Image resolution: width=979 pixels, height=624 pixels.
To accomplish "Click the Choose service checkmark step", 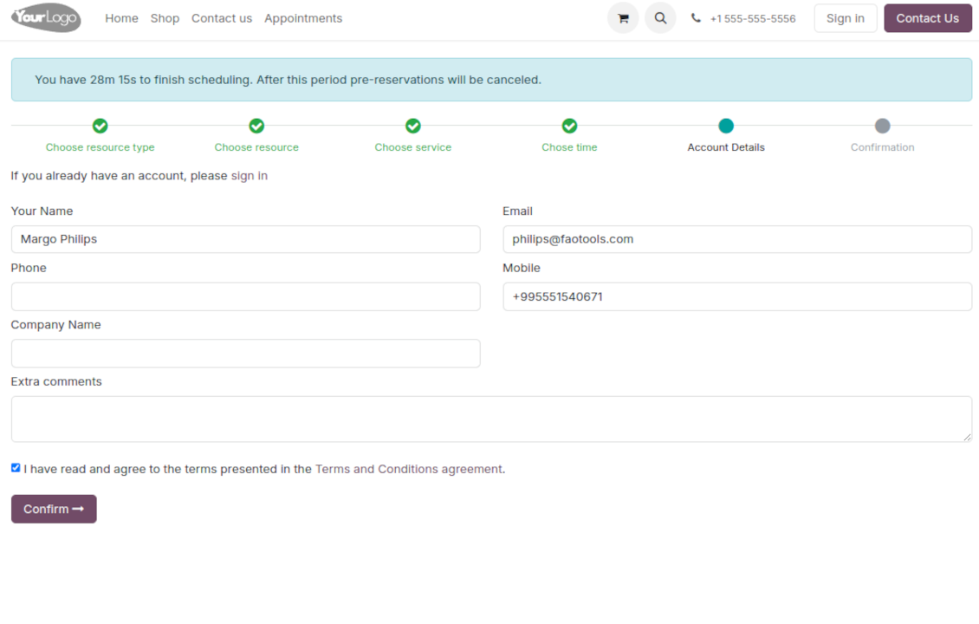I will 413,127.
